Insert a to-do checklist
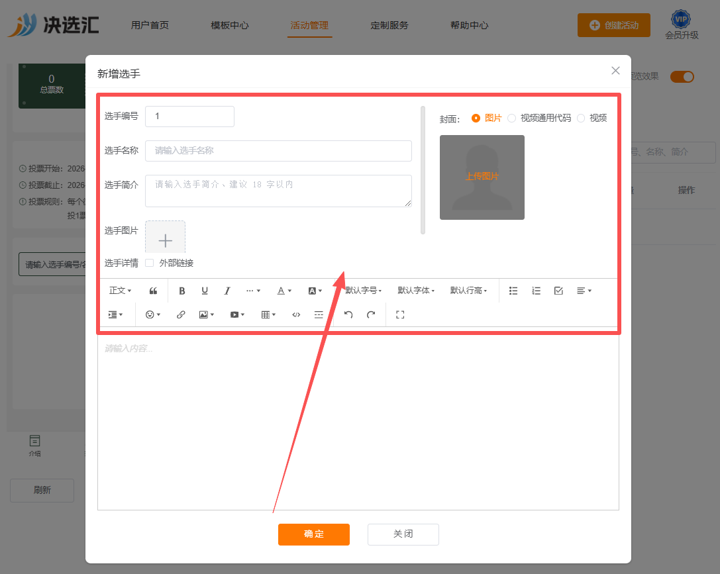Screen dimensions: 720x574 pyautogui.click(x=558, y=291)
